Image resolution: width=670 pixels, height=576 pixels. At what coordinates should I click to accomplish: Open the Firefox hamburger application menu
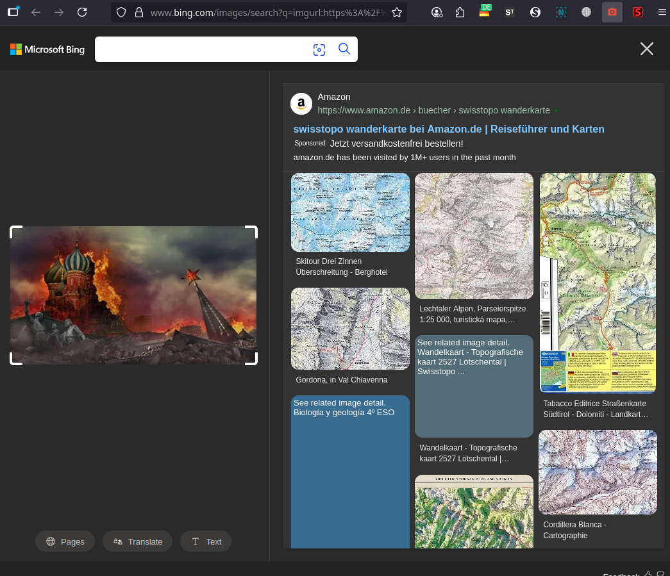pos(662,12)
